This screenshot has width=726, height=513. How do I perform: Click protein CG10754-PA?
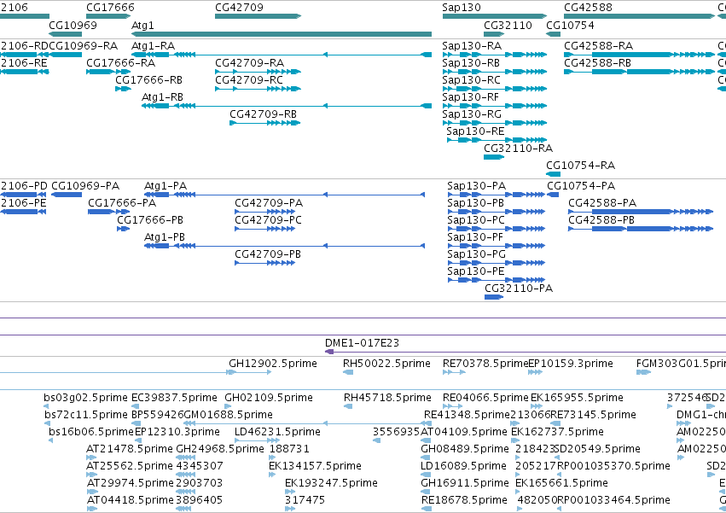point(554,195)
